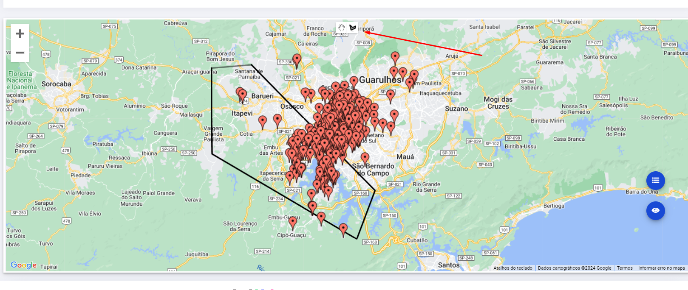Click the Guarulhos city label
The image size is (688, 290).
point(380,80)
